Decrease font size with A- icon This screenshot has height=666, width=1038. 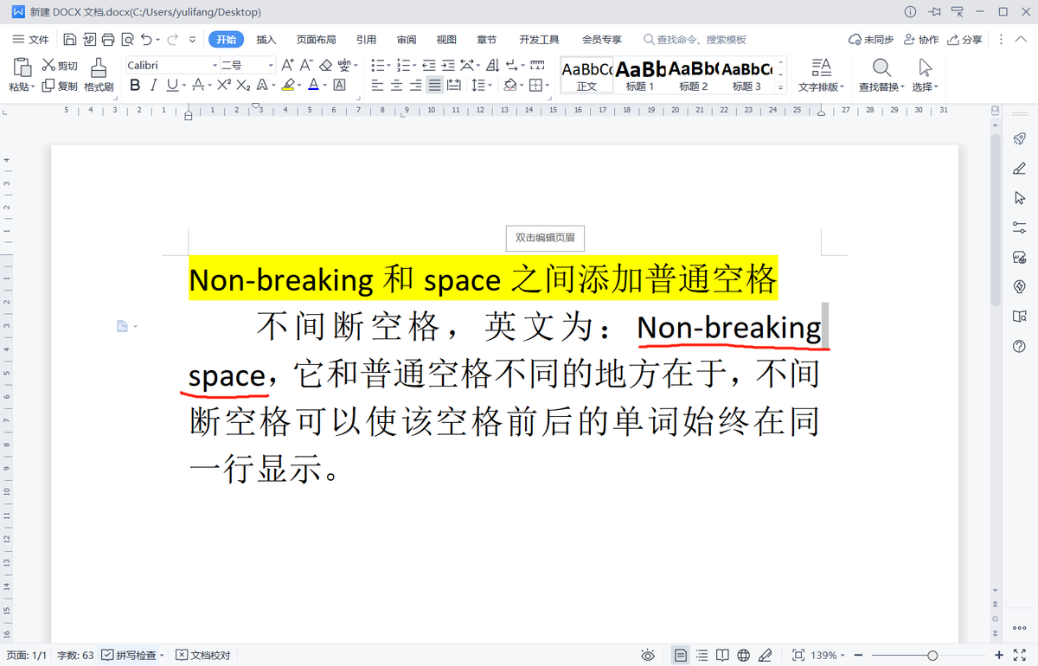tap(305, 66)
